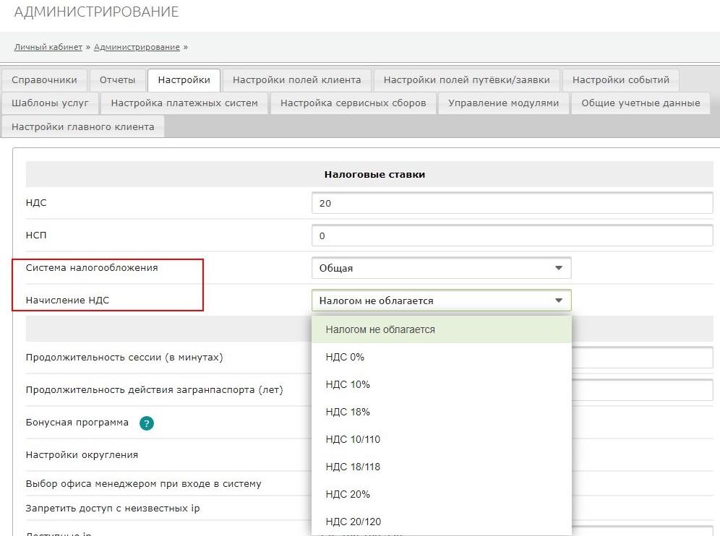Follow the Администрирование breadcrumb link

pos(137,47)
